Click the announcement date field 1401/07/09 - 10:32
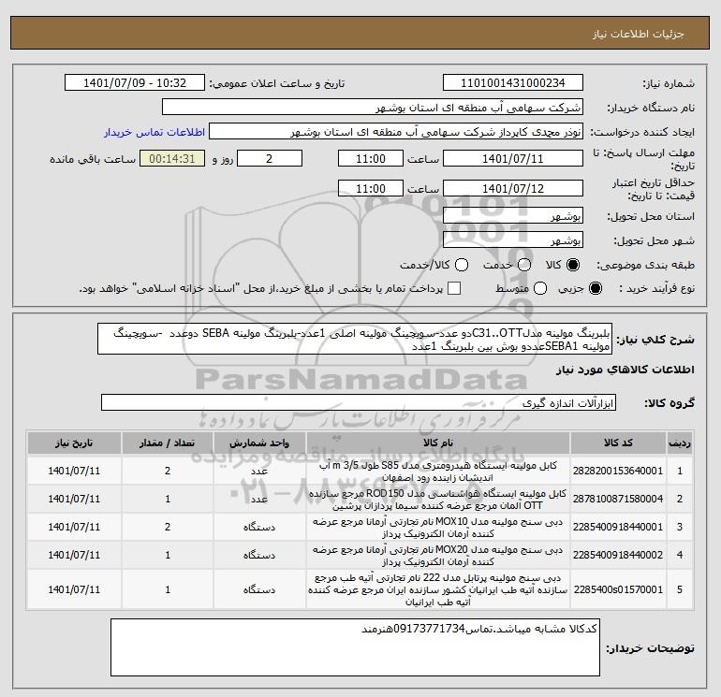 pyautogui.click(x=135, y=83)
